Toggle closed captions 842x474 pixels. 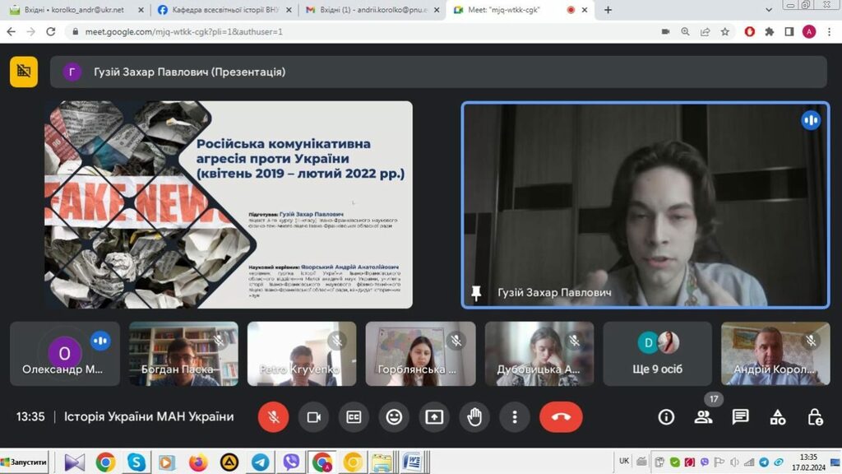pos(354,417)
